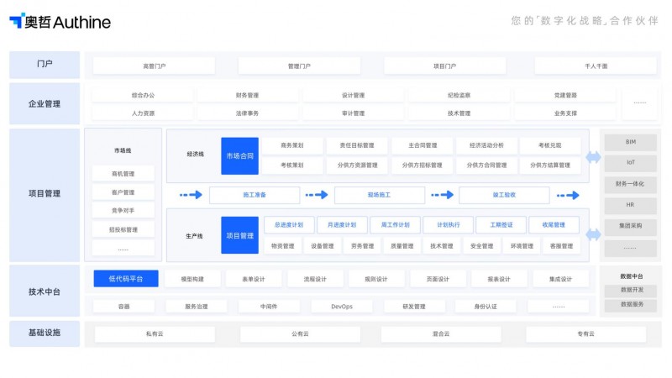
Task: Select the blue 市场合同 block
Action: tap(239, 155)
